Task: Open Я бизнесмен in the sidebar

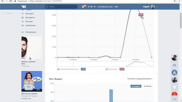Action: pyautogui.click(x=31, y=32)
